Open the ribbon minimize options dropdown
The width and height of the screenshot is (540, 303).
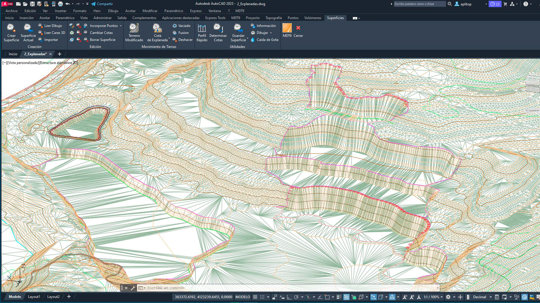point(359,18)
